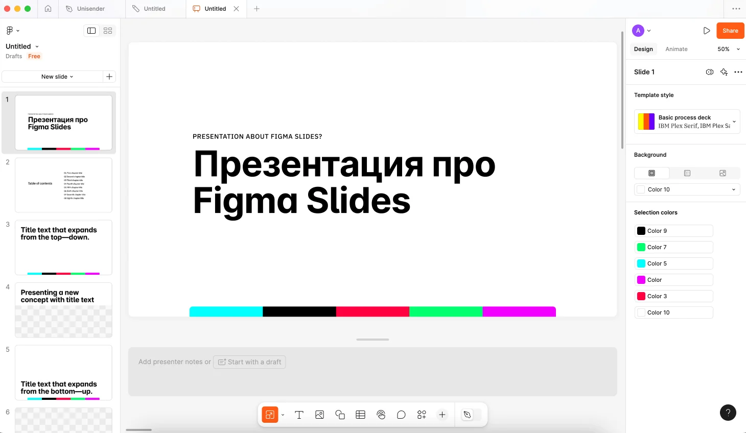The image size is (746, 433).
Task: Open the interactive widgets hand icon
Action: pyautogui.click(x=381, y=415)
